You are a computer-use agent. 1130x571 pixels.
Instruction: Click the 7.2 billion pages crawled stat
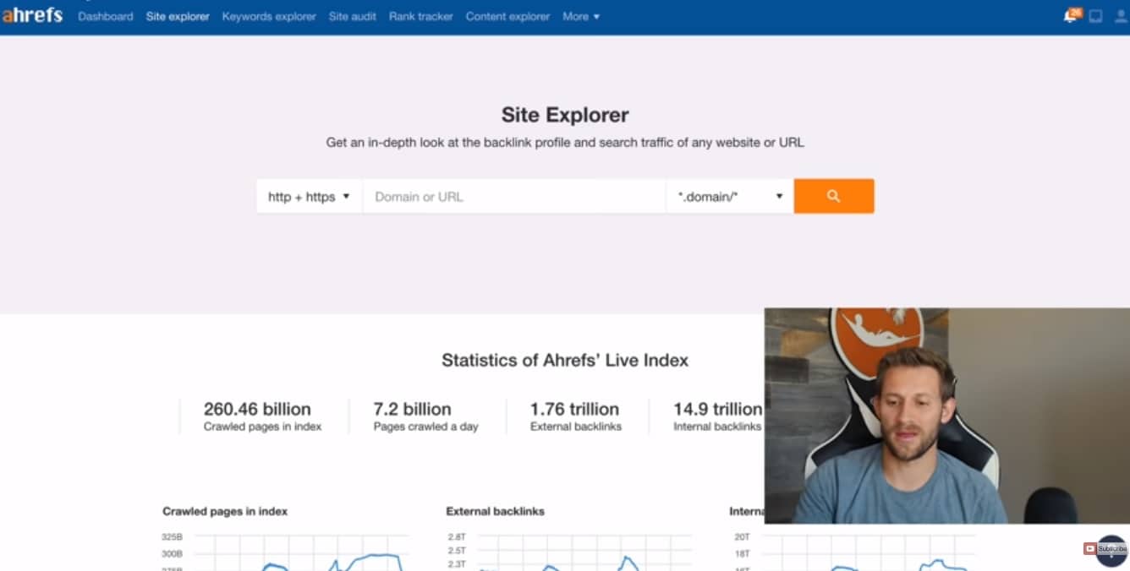click(425, 416)
